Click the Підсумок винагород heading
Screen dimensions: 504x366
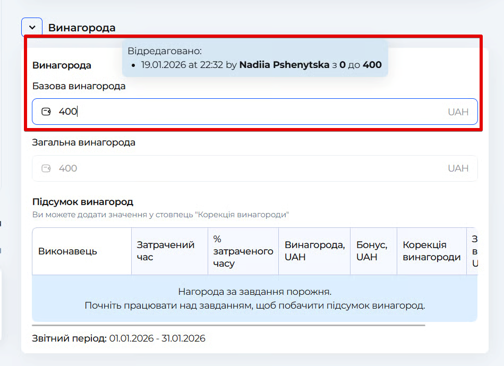click(82, 202)
